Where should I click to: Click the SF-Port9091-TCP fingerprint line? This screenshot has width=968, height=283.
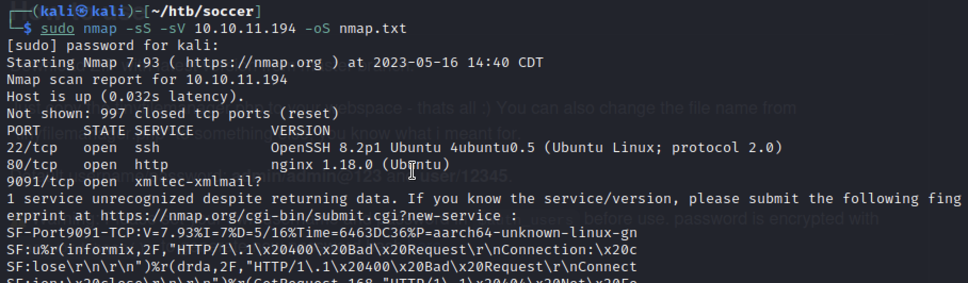(322, 233)
